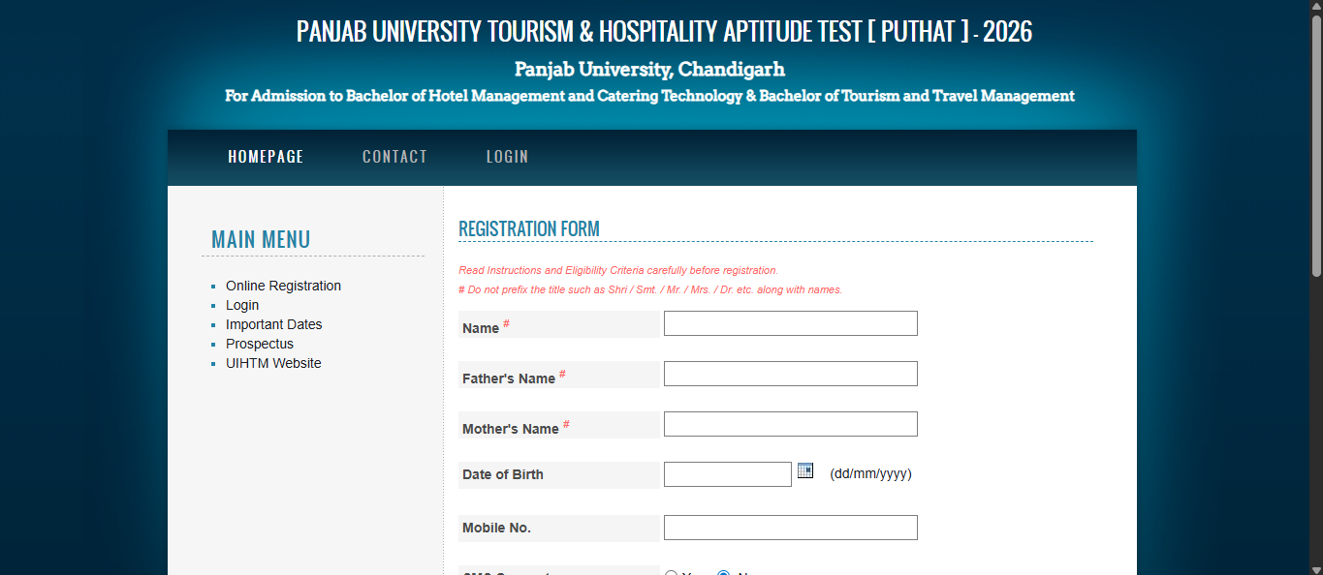The width and height of the screenshot is (1323, 575).
Task: Click the PUTHAT 2026 page title
Action: (x=664, y=31)
